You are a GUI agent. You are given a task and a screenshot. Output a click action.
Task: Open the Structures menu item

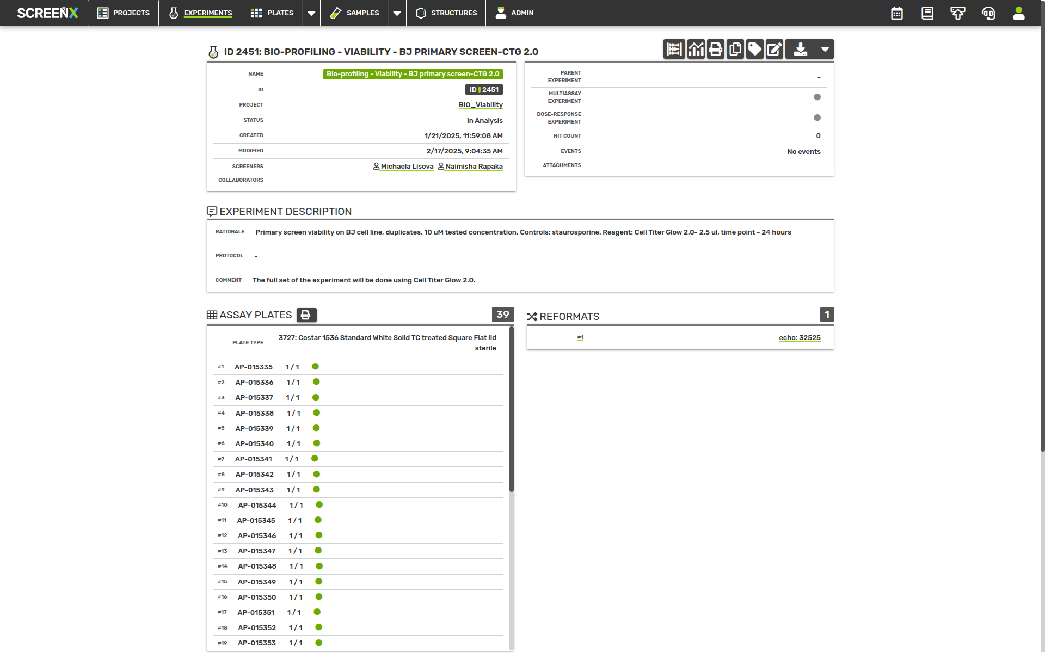446,13
